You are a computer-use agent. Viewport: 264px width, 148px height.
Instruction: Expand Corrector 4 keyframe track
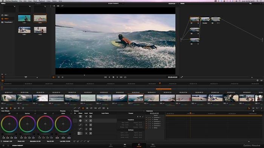[152, 124]
